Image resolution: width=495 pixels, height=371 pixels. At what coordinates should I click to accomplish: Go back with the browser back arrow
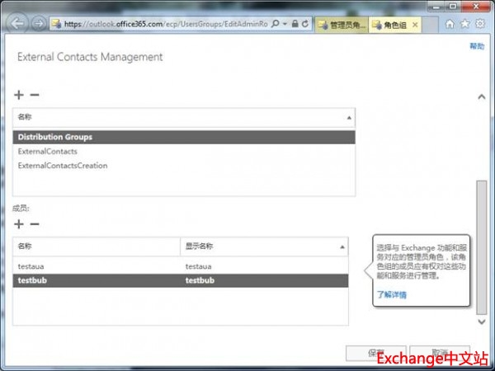pos(17,24)
